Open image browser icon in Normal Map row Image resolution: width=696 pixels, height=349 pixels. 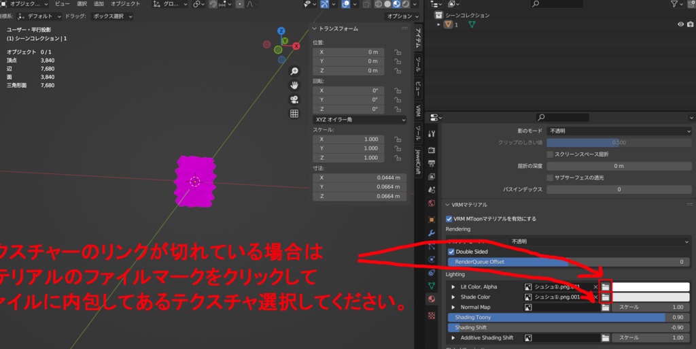(x=528, y=308)
